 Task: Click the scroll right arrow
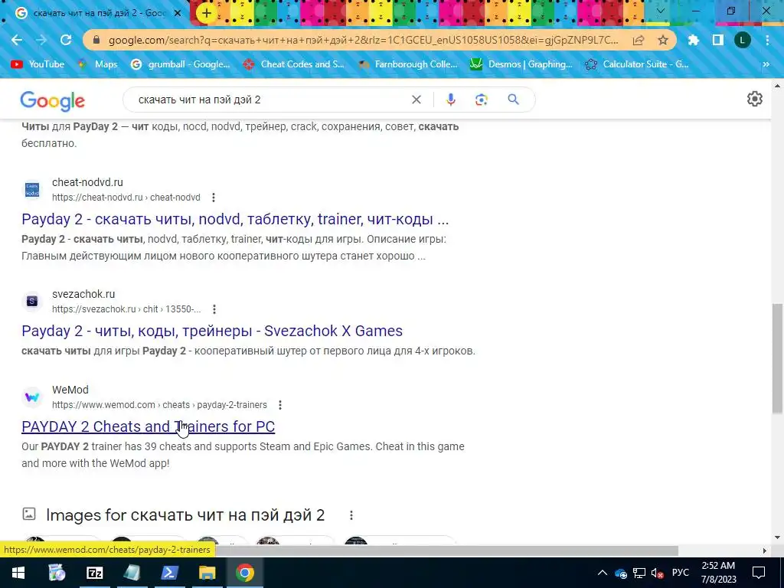765,550
